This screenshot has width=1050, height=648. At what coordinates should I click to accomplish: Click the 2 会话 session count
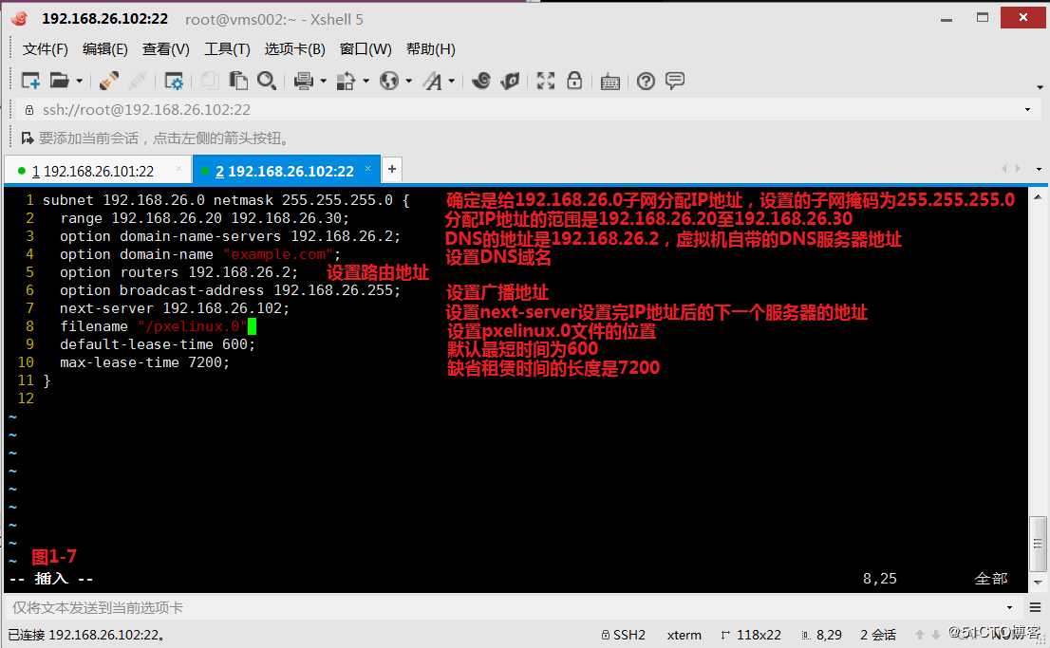[x=878, y=635]
